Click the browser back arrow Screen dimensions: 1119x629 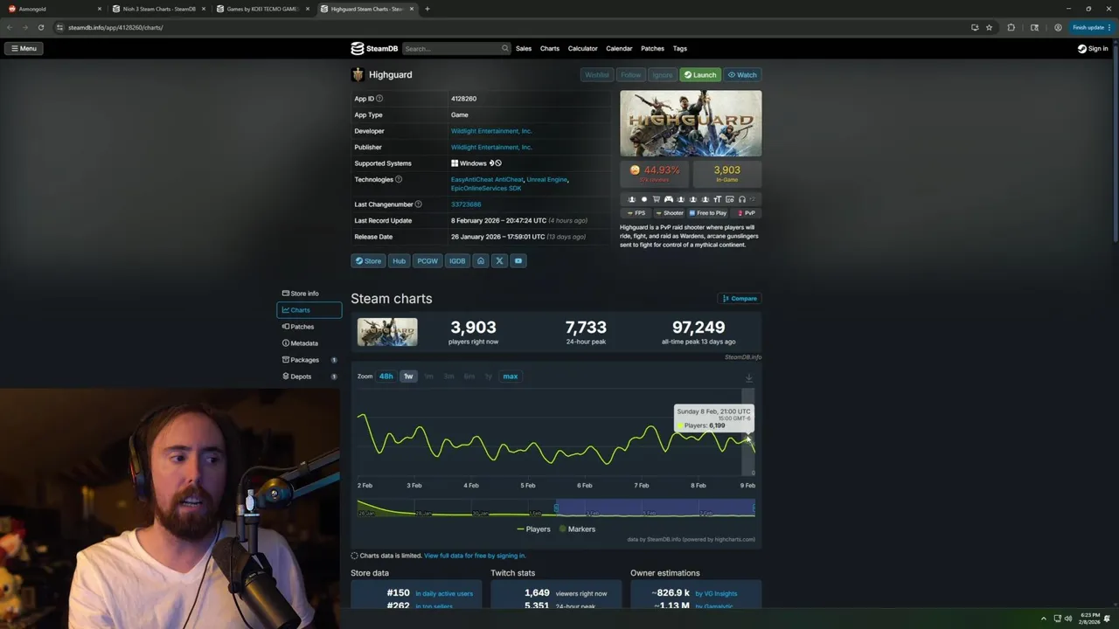[x=10, y=27]
